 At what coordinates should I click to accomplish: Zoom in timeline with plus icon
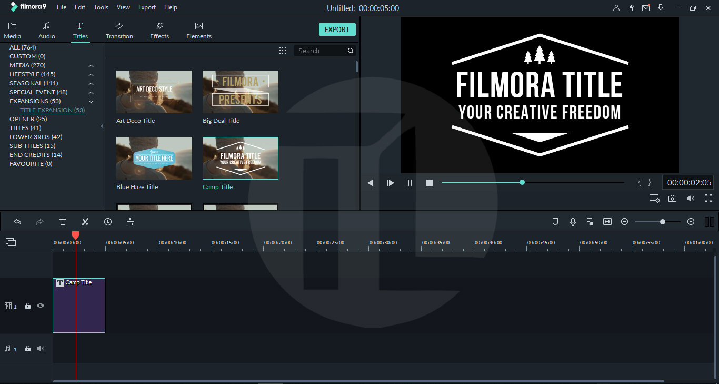pos(691,222)
